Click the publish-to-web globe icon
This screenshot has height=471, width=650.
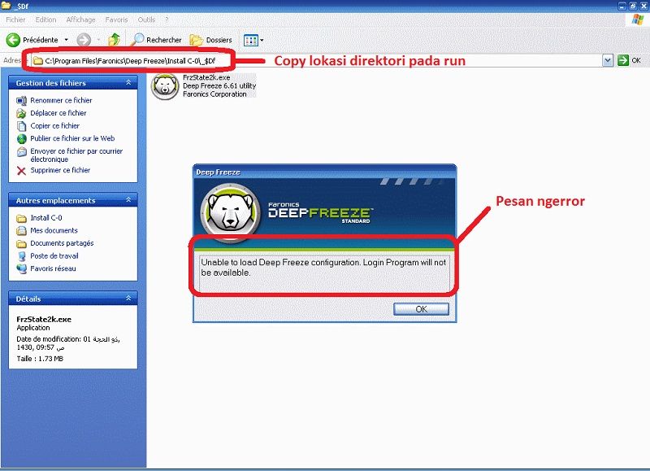[x=22, y=139]
